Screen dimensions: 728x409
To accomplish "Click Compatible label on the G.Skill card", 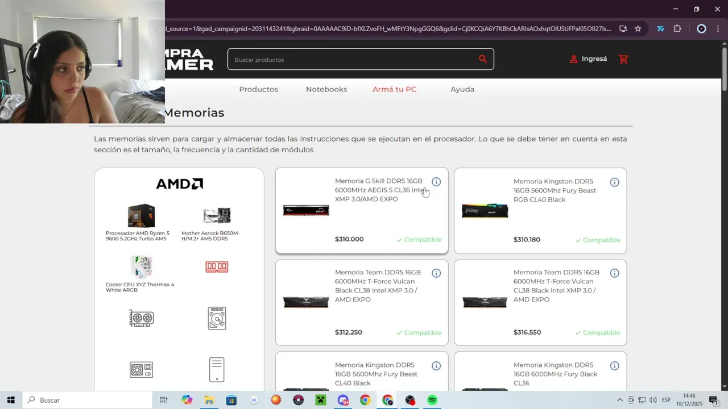I will coord(419,240).
